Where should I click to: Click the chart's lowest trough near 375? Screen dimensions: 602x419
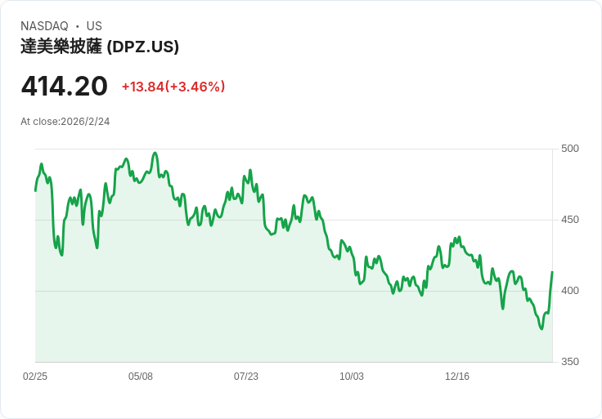(x=541, y=328)
